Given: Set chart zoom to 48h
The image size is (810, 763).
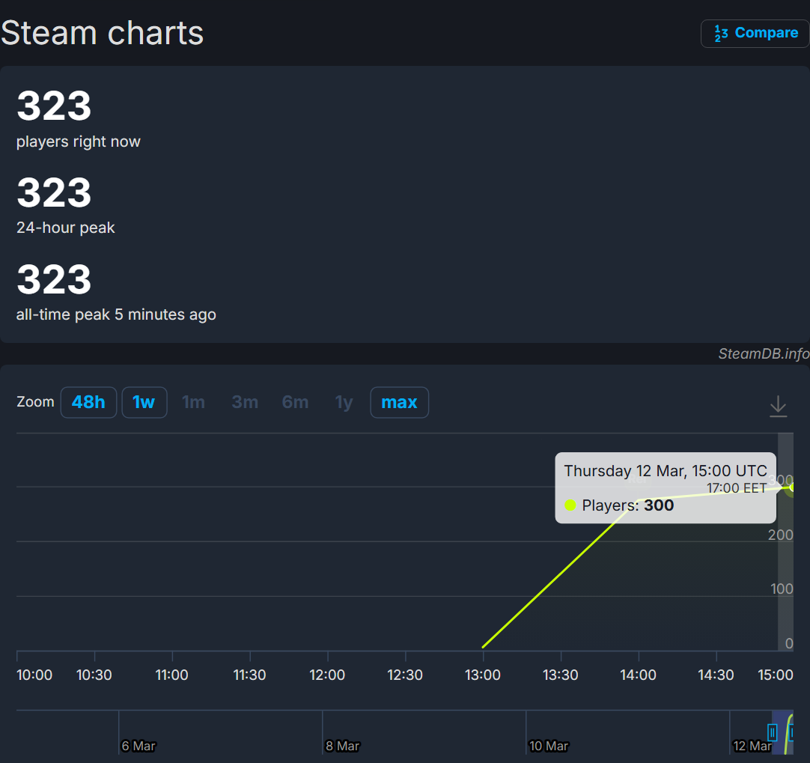Looking at the screenshot, I should 88,403.
